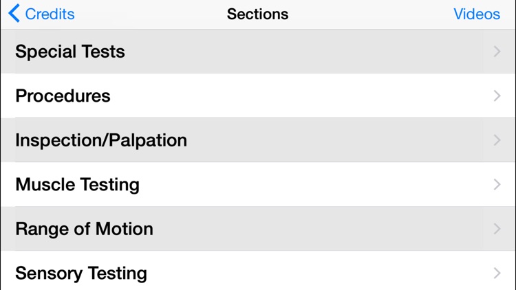Click the chevron on the Special Tests row

coord(497,52)
